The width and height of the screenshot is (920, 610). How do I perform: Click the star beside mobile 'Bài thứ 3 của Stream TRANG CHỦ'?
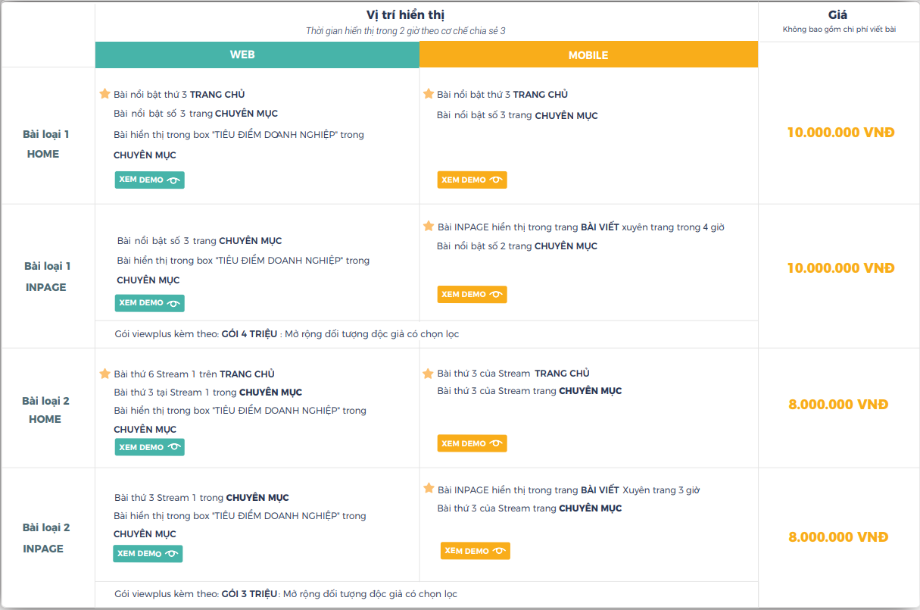tap(428, 374)
